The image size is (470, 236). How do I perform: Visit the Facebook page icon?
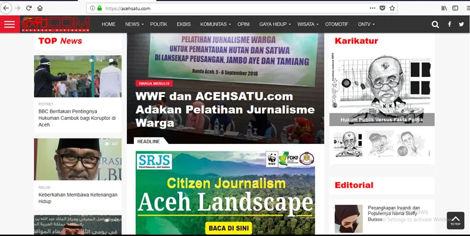pos(449,24)
